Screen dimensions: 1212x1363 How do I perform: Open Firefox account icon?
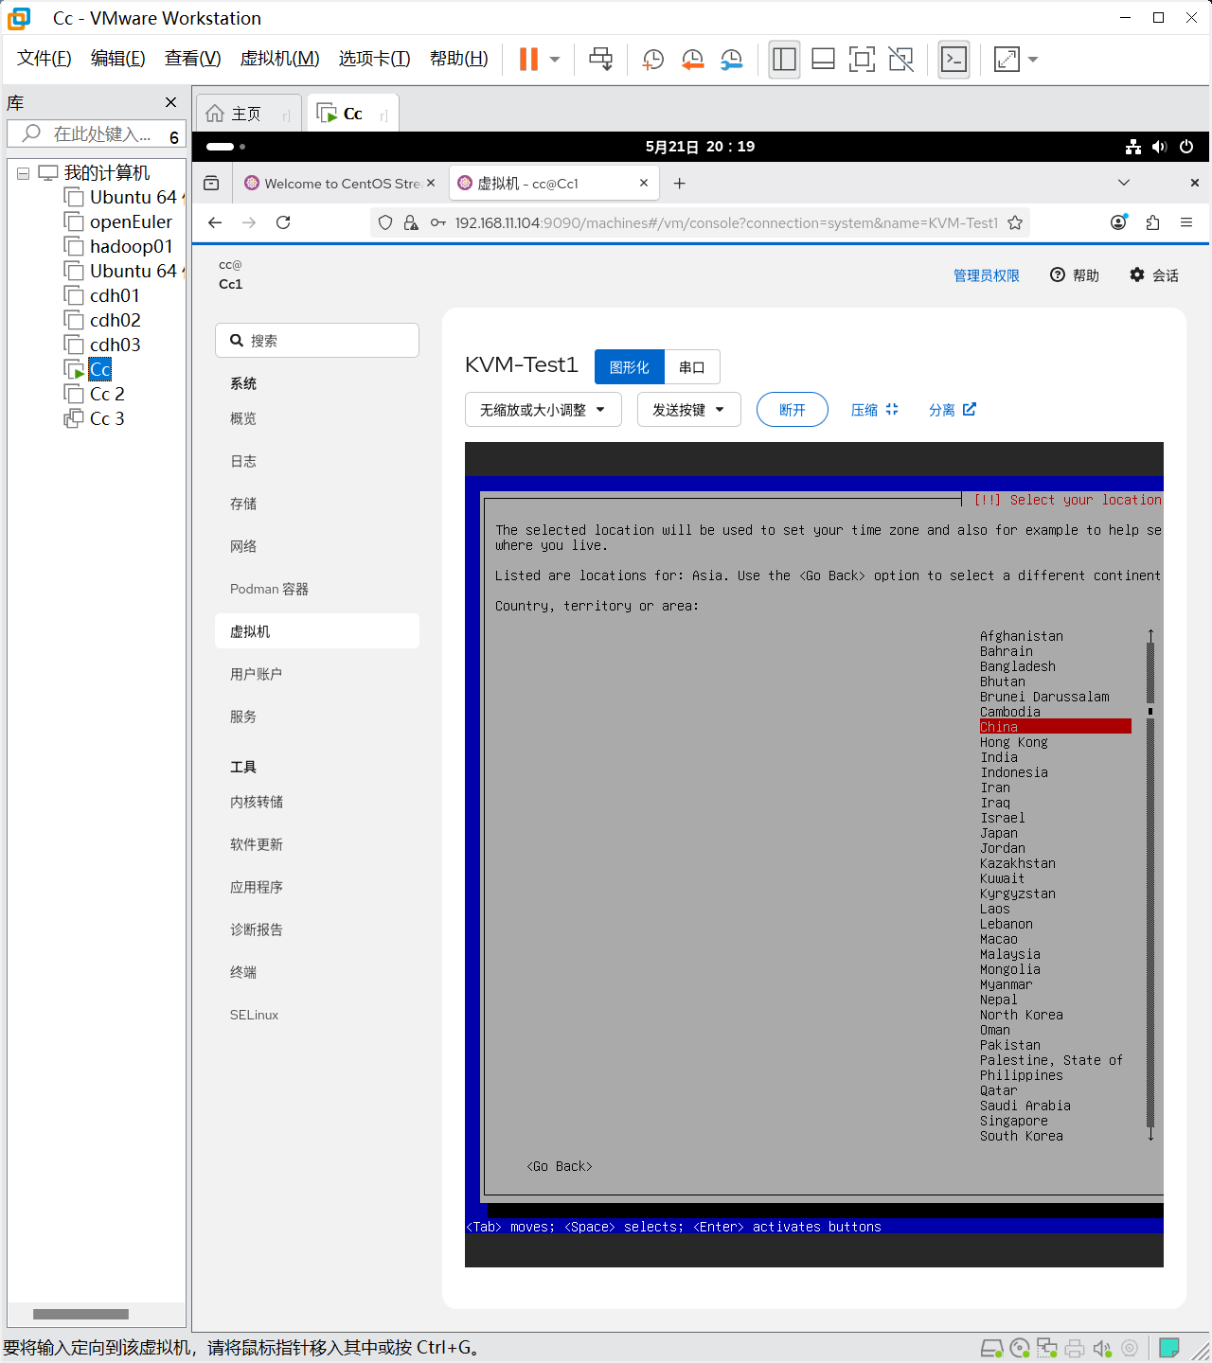point(1118,222)
